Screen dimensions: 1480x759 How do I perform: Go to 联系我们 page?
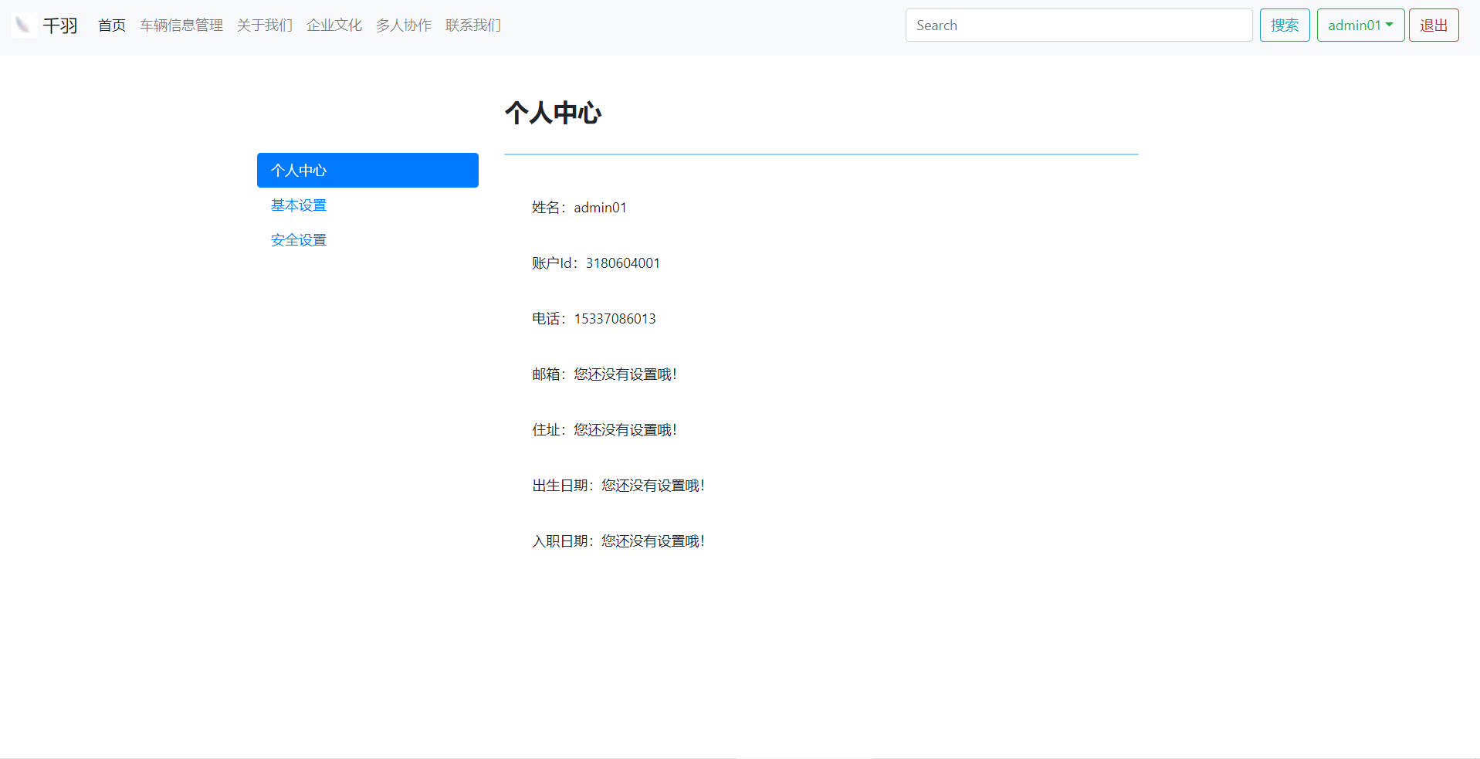click(473, 25)
